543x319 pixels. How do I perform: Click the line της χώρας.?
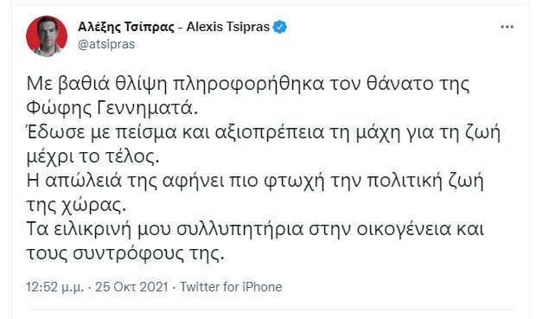76,205
